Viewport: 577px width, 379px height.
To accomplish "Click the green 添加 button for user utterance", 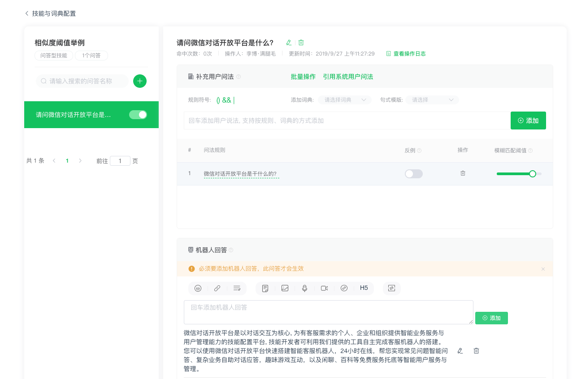I will [528, 121].
